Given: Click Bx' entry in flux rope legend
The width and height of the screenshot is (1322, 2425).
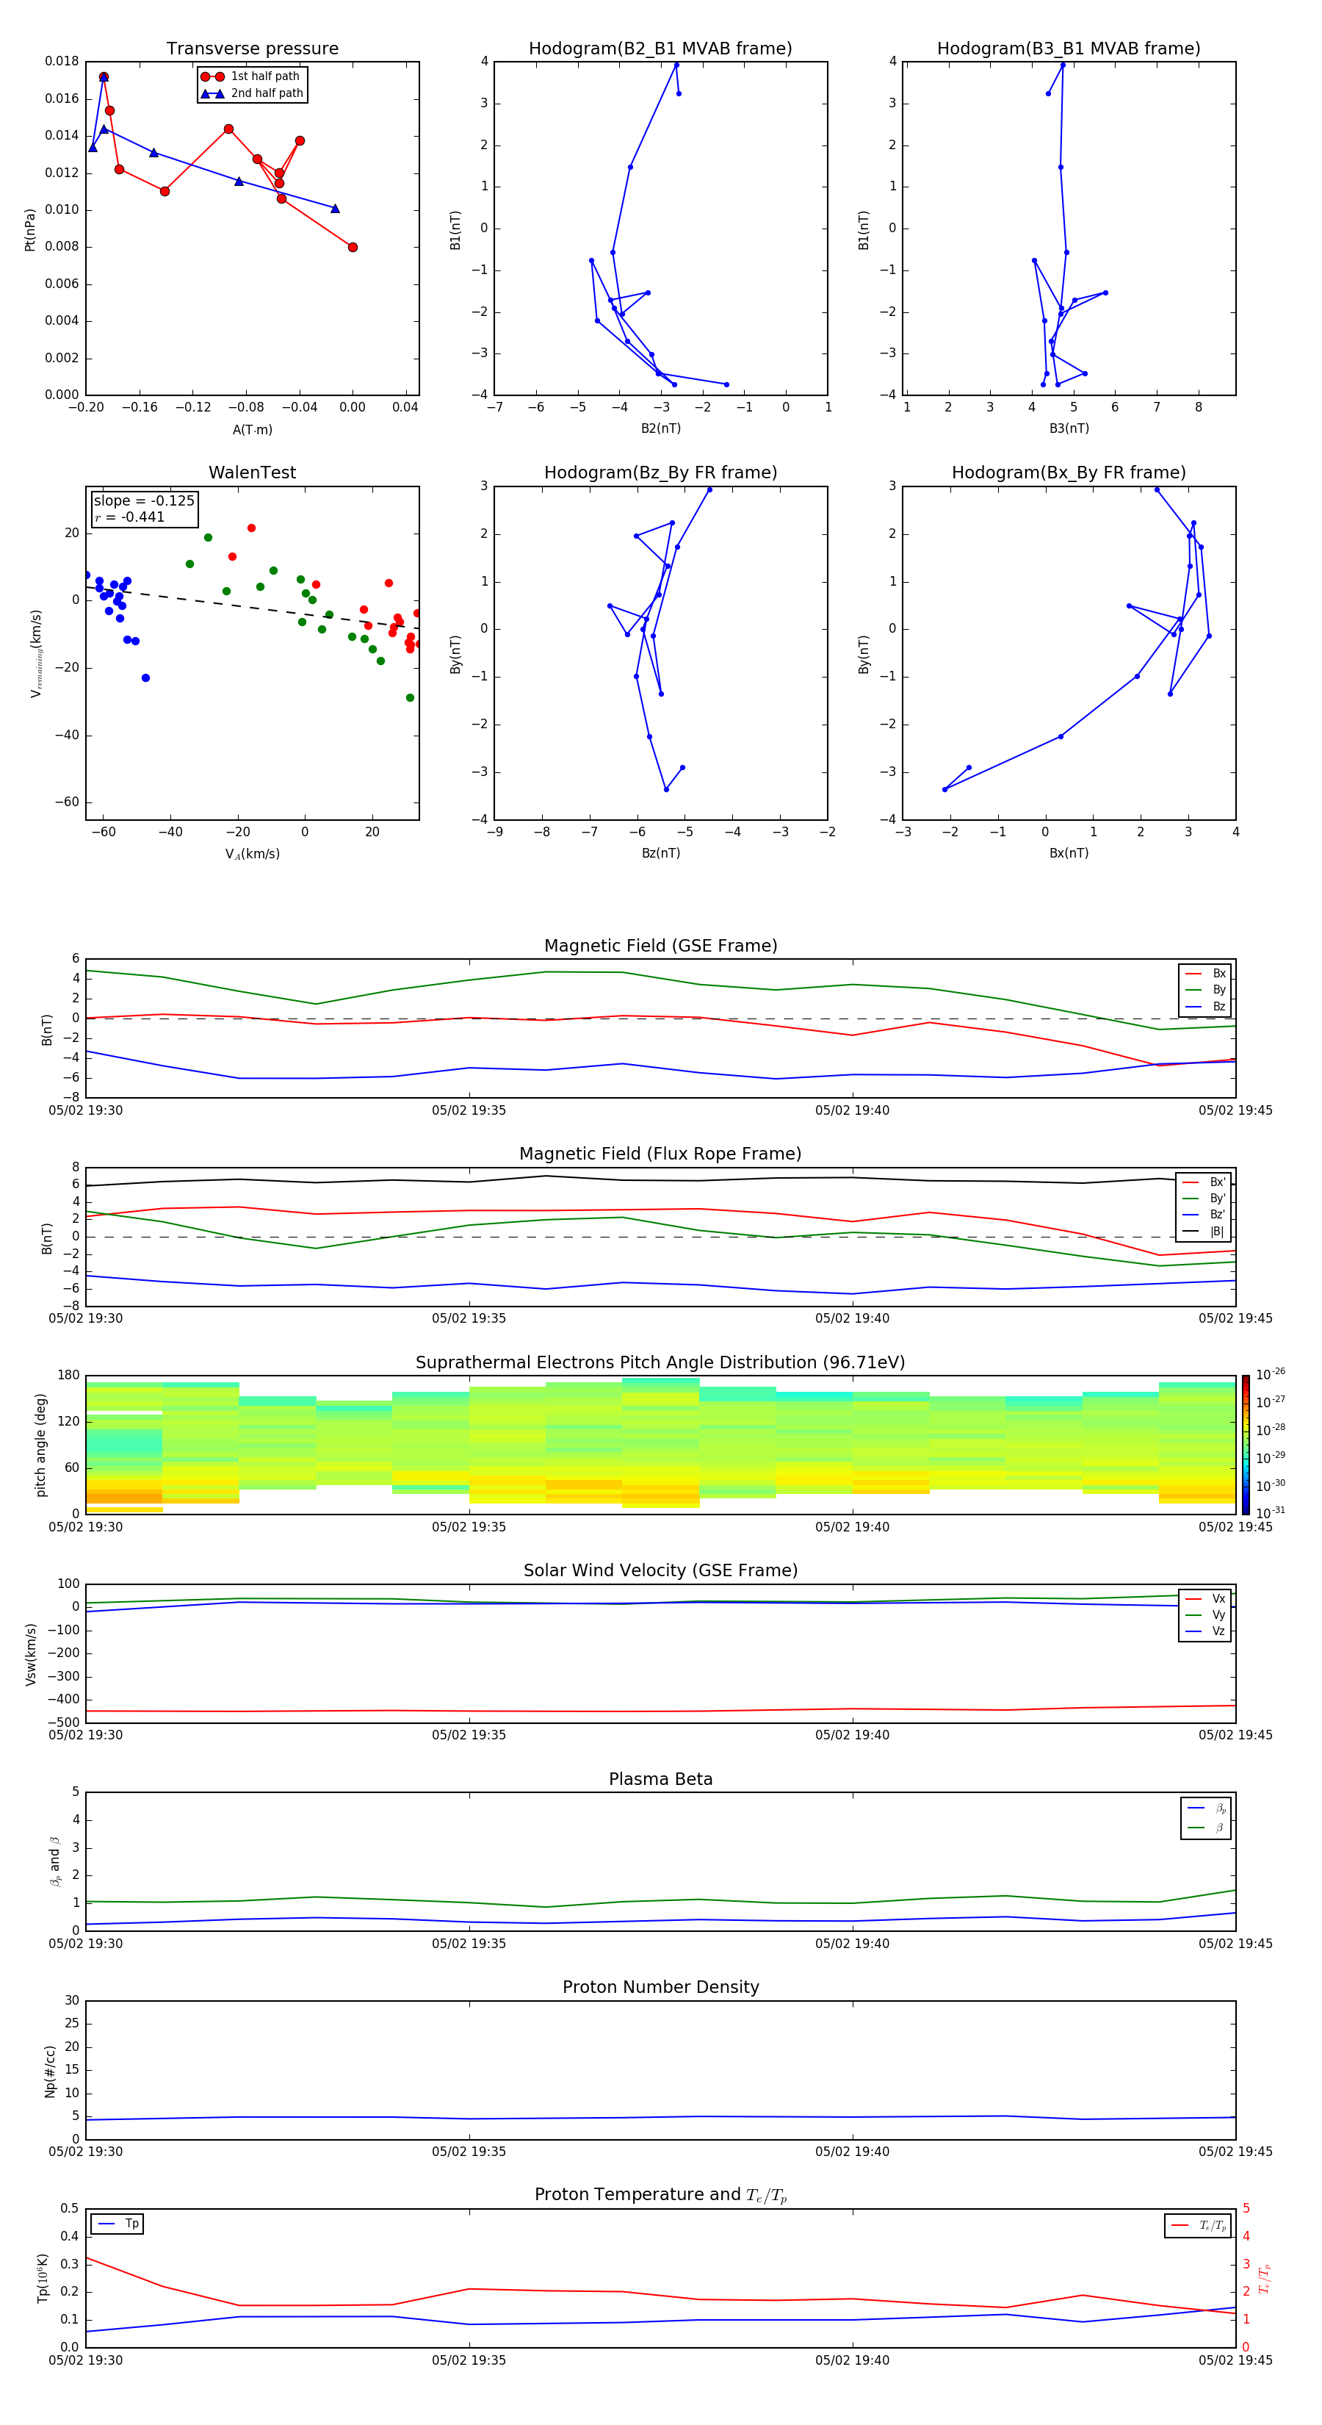Looking at the screenshot, I should coord(1204,1182).
